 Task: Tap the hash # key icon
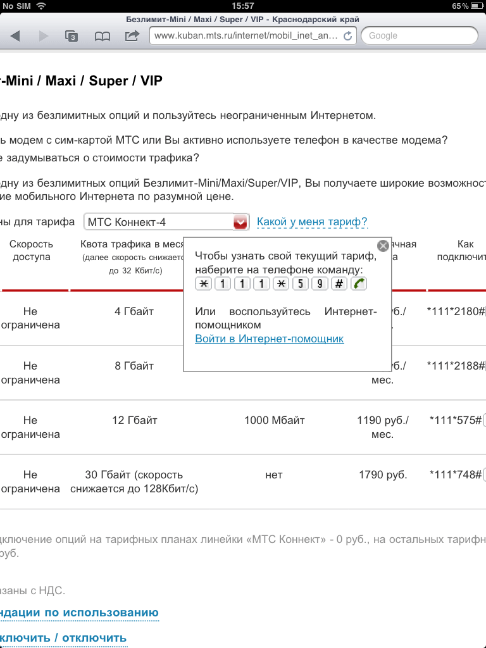pos(339,283)
